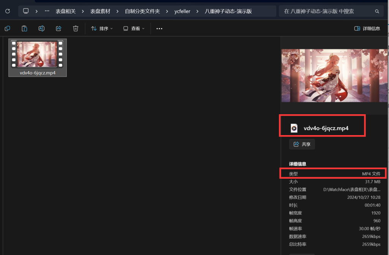Open the See more ellipsis icon
This screenshot has height=255, width=389.
pos(159,28)
